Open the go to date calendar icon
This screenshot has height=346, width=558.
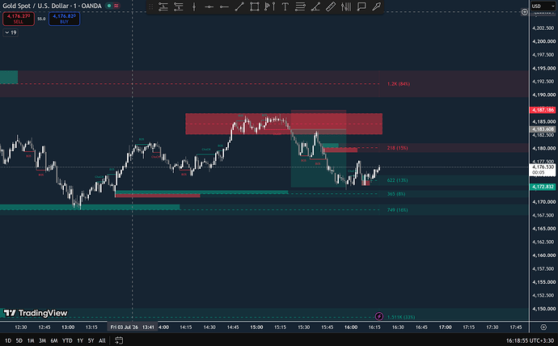pyautogui.click(x=119, y=340)
